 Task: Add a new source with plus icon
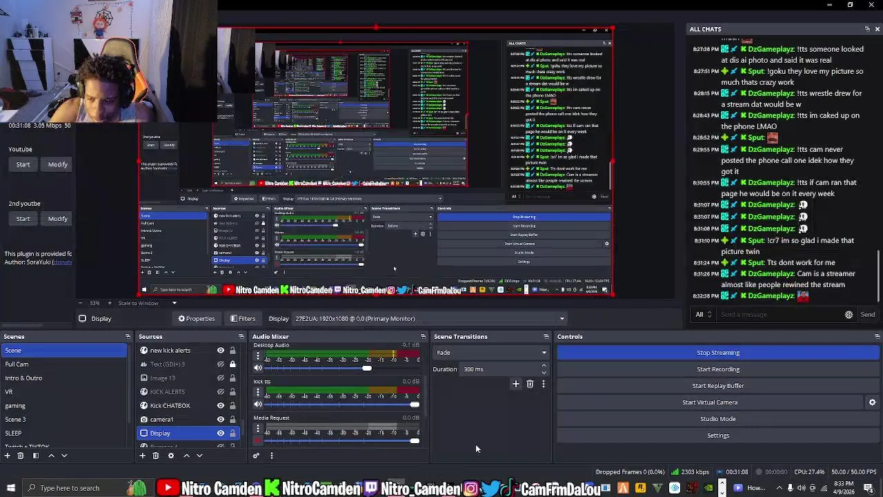tap(142, 456)
